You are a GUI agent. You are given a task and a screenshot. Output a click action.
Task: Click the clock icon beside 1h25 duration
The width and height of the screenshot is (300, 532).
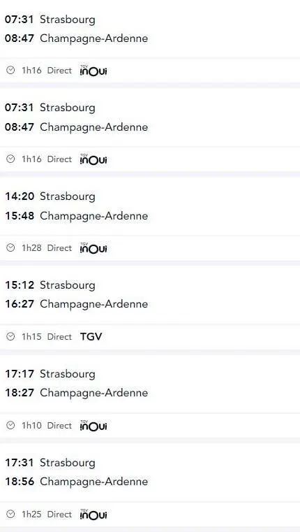coord(11,514)
